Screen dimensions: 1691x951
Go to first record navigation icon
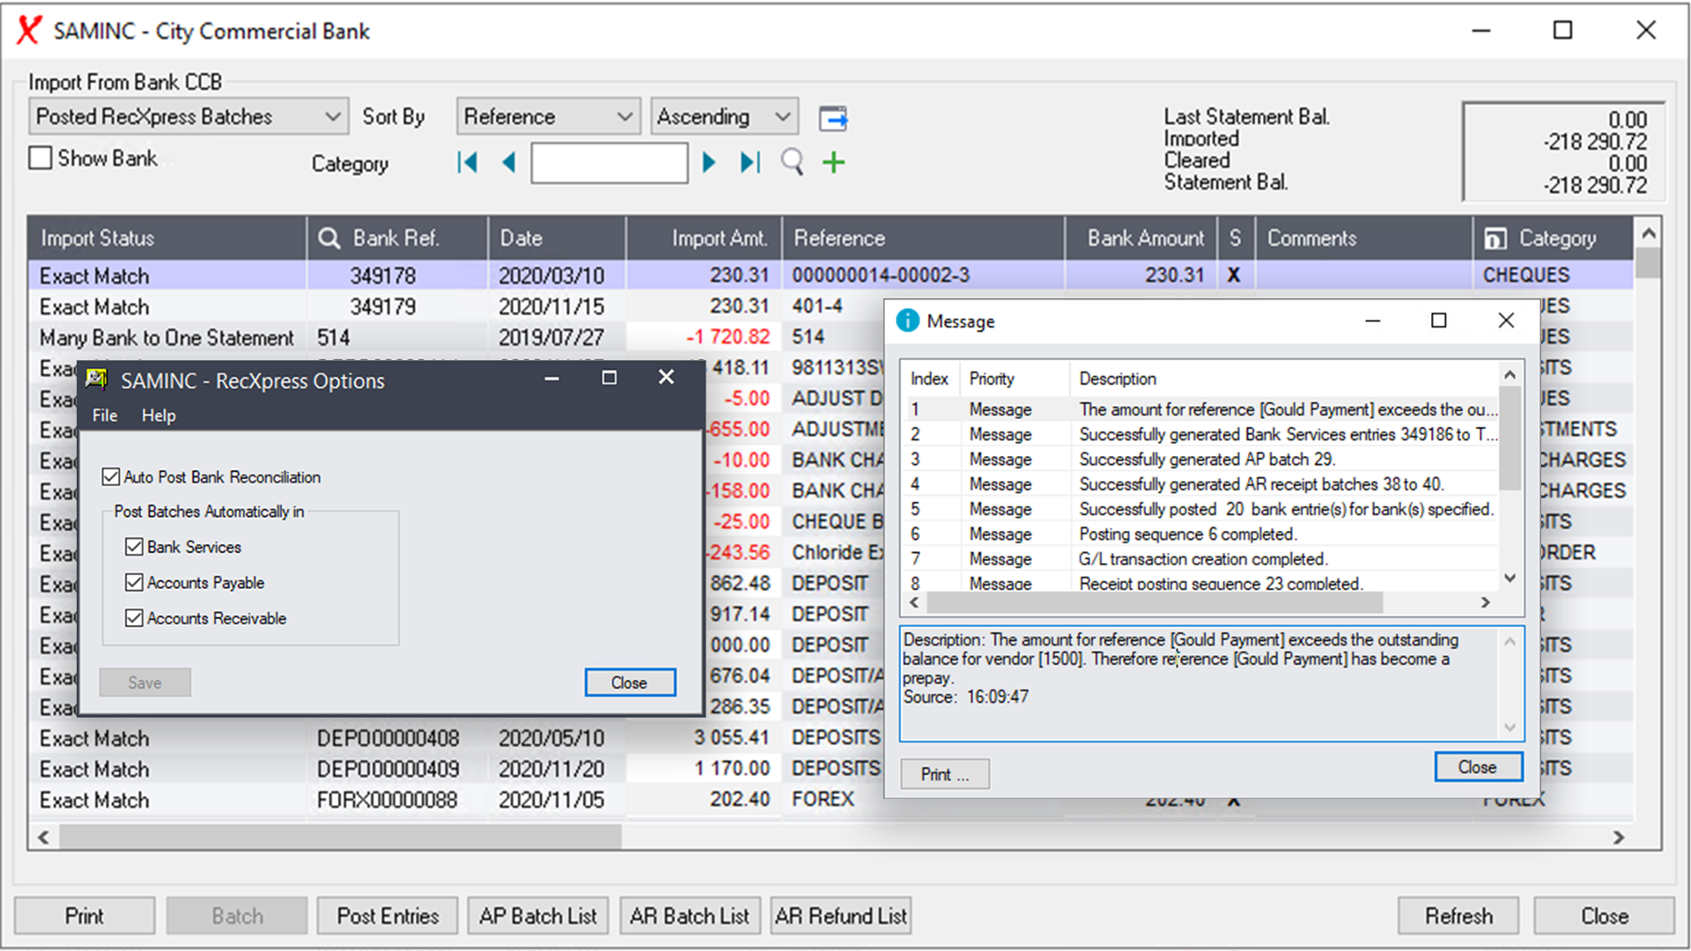[x=468, y=162]
